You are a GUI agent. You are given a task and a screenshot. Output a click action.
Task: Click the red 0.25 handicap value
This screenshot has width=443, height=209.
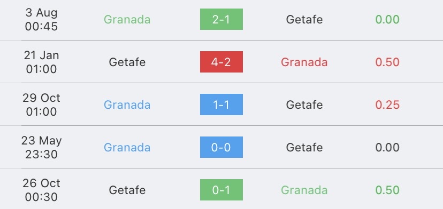pyautogui.click(x=387, y=105)
